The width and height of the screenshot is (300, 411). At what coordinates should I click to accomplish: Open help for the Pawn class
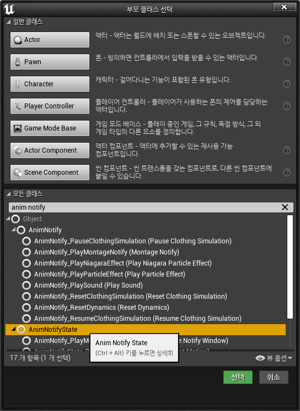point(287,61)
